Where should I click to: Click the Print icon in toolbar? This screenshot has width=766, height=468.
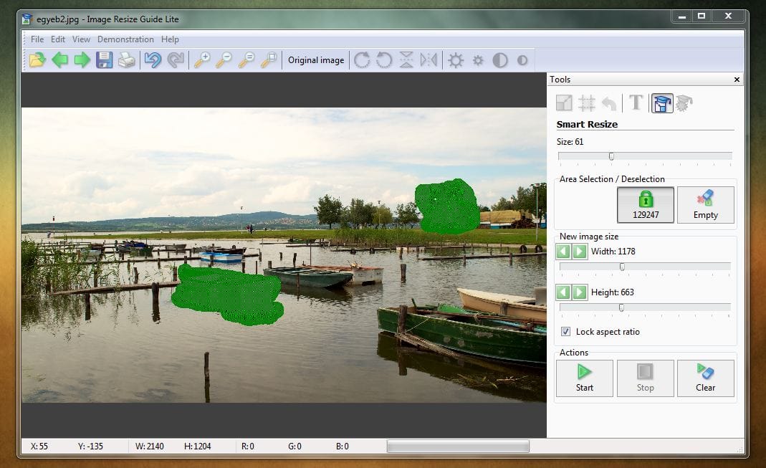[127, 60]
